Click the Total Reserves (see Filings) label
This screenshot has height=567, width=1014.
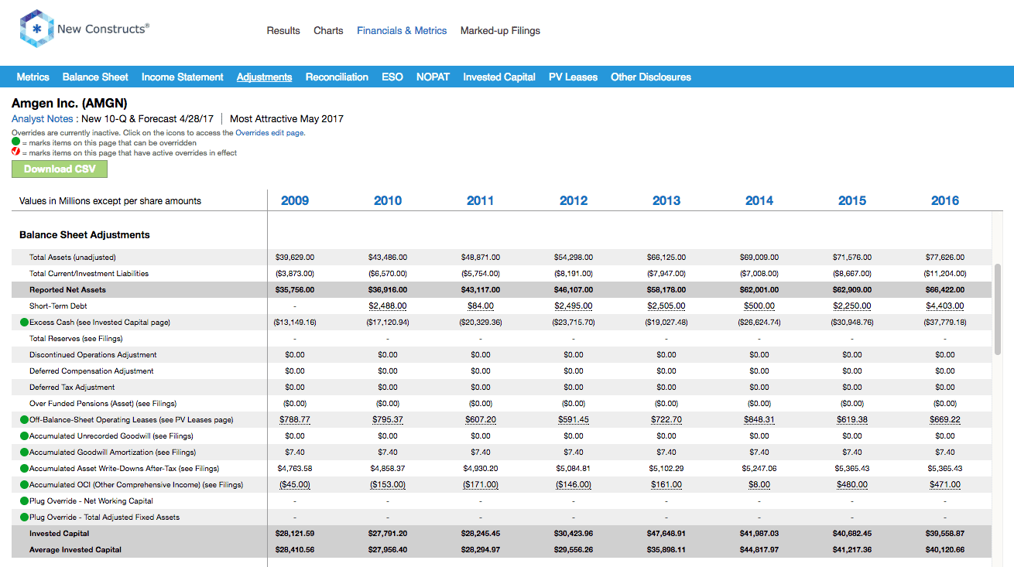[x=76, y=339]
